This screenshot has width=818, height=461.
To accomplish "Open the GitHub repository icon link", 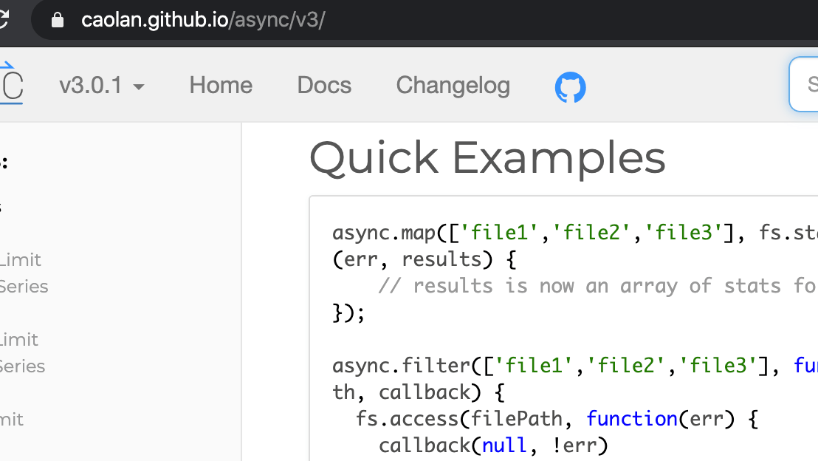I will [570, 86].
